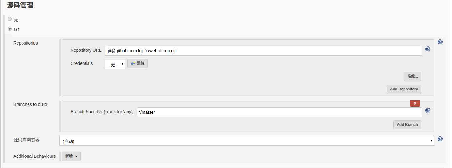Delete the branch with red X button
The height and width of the screenshot is (168, 452).
click(415, 103)
